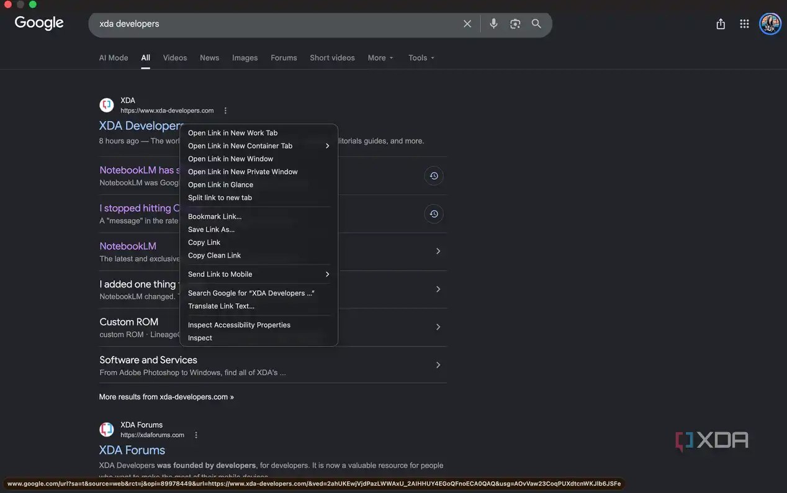The height and width of the screenshot is (493, 787).
Task: Open the Google apps grid icon
Action: [744, 24]
